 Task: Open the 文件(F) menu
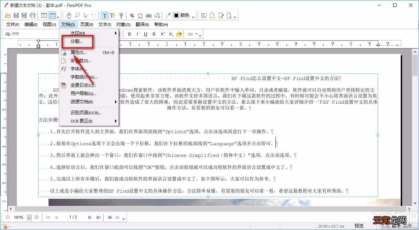tap(12, 25)
